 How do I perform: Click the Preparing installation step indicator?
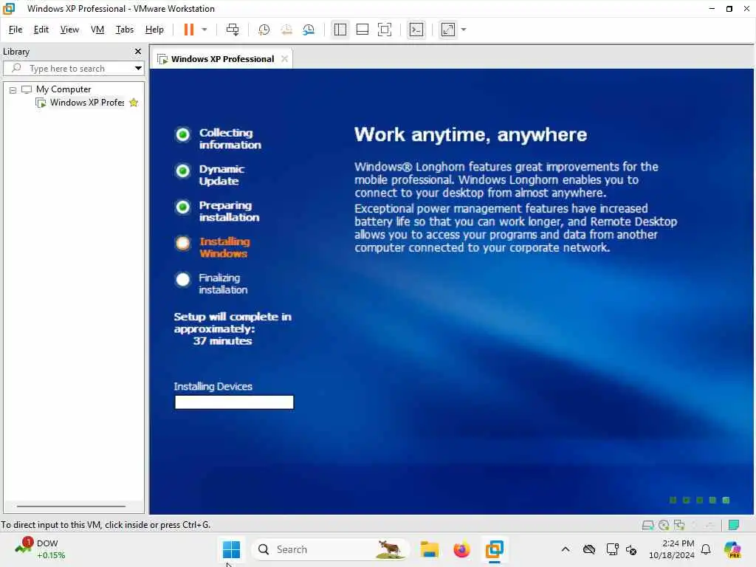click(183, 207)
